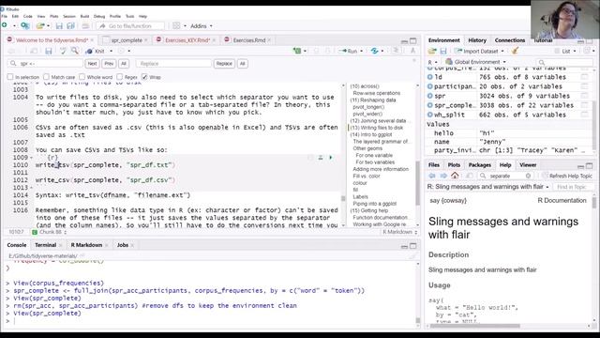Viewport: 600px width, 338px height.
Task: Click the spell check icon in editor
Action: 63,51
